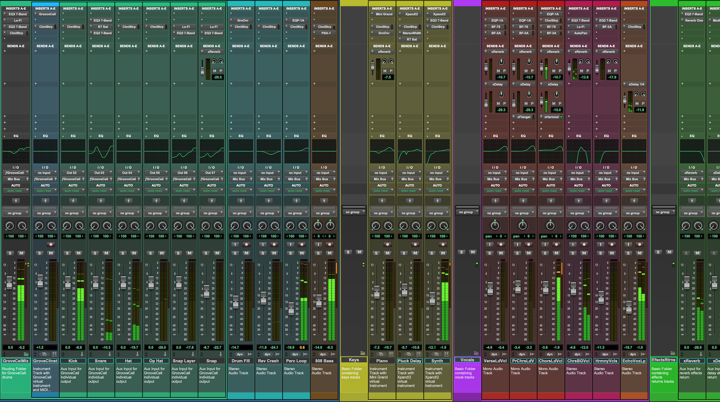Open input selector on Drum Fill track
Viewport: 720px width, 402px height.
click(241, 173)
